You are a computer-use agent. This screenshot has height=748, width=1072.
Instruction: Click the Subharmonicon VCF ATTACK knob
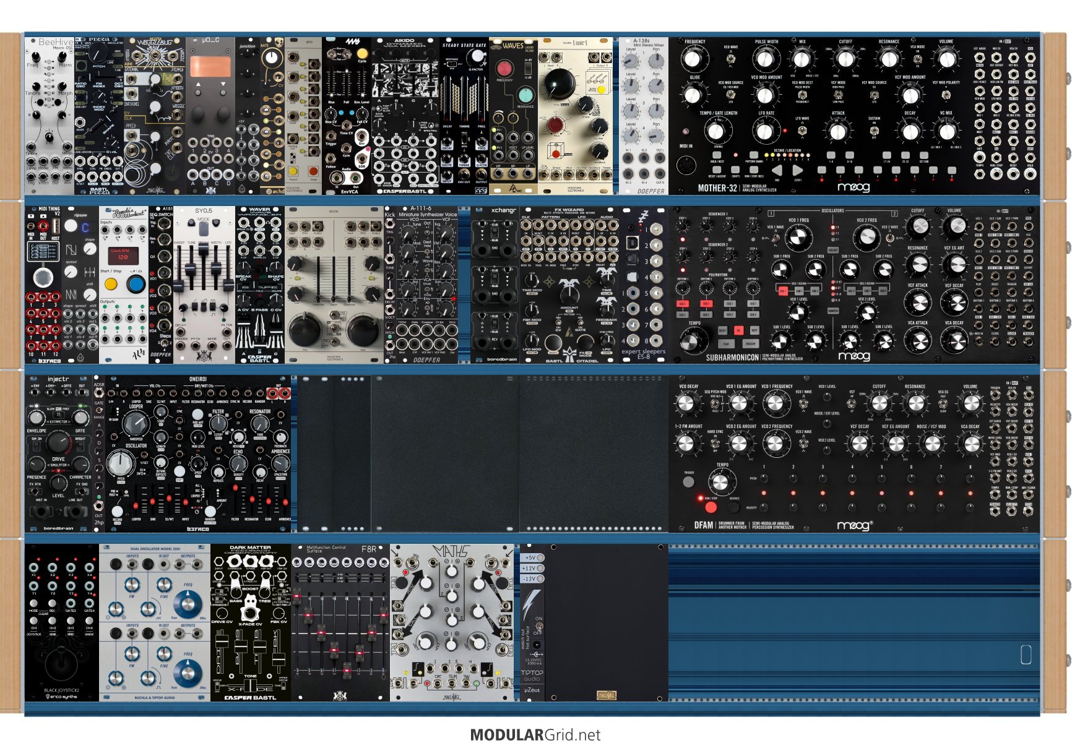[x=918, y=304]
